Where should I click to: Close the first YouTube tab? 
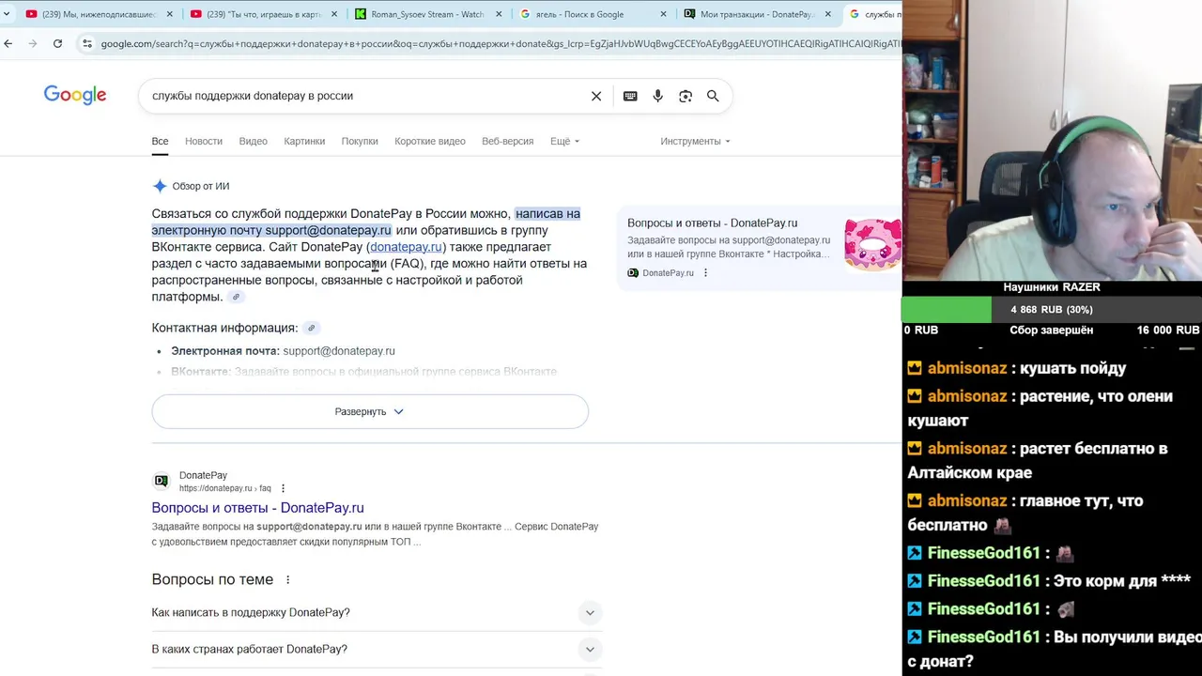[170, 14]
